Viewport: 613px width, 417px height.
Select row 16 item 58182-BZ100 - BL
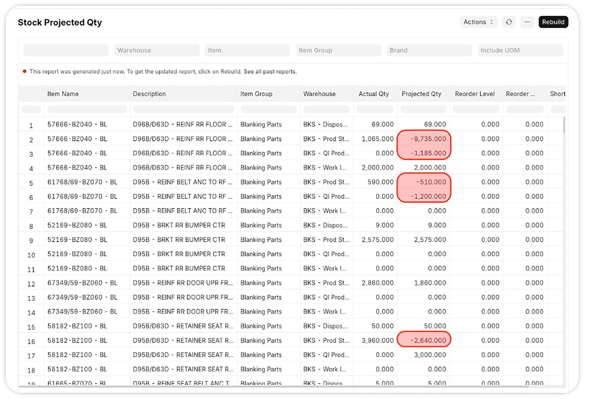click(x=77, y=340)
